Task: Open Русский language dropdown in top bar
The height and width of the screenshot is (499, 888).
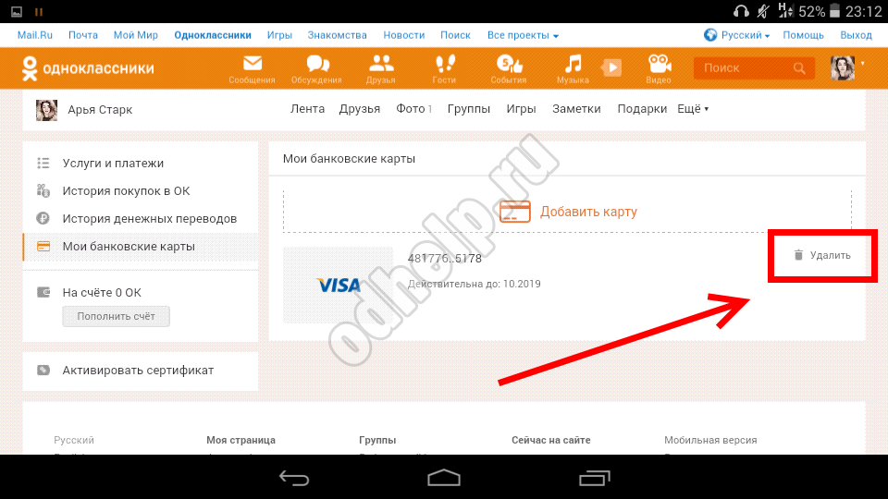Action: pyautogui.click(x=737, y=35)
